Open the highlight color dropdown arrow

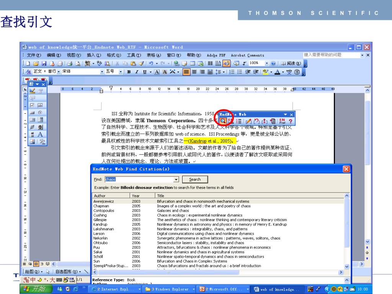pos(271,72)
